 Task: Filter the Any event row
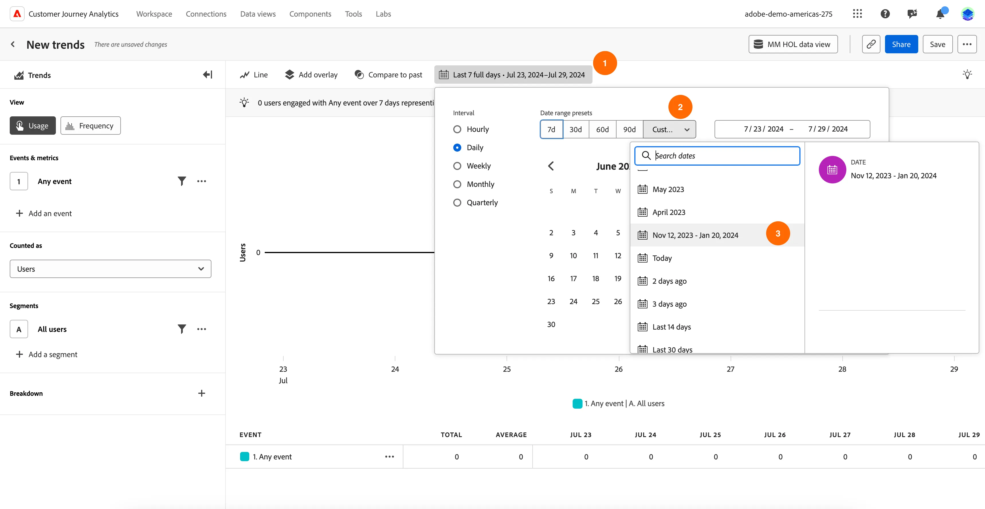[182, 181]
